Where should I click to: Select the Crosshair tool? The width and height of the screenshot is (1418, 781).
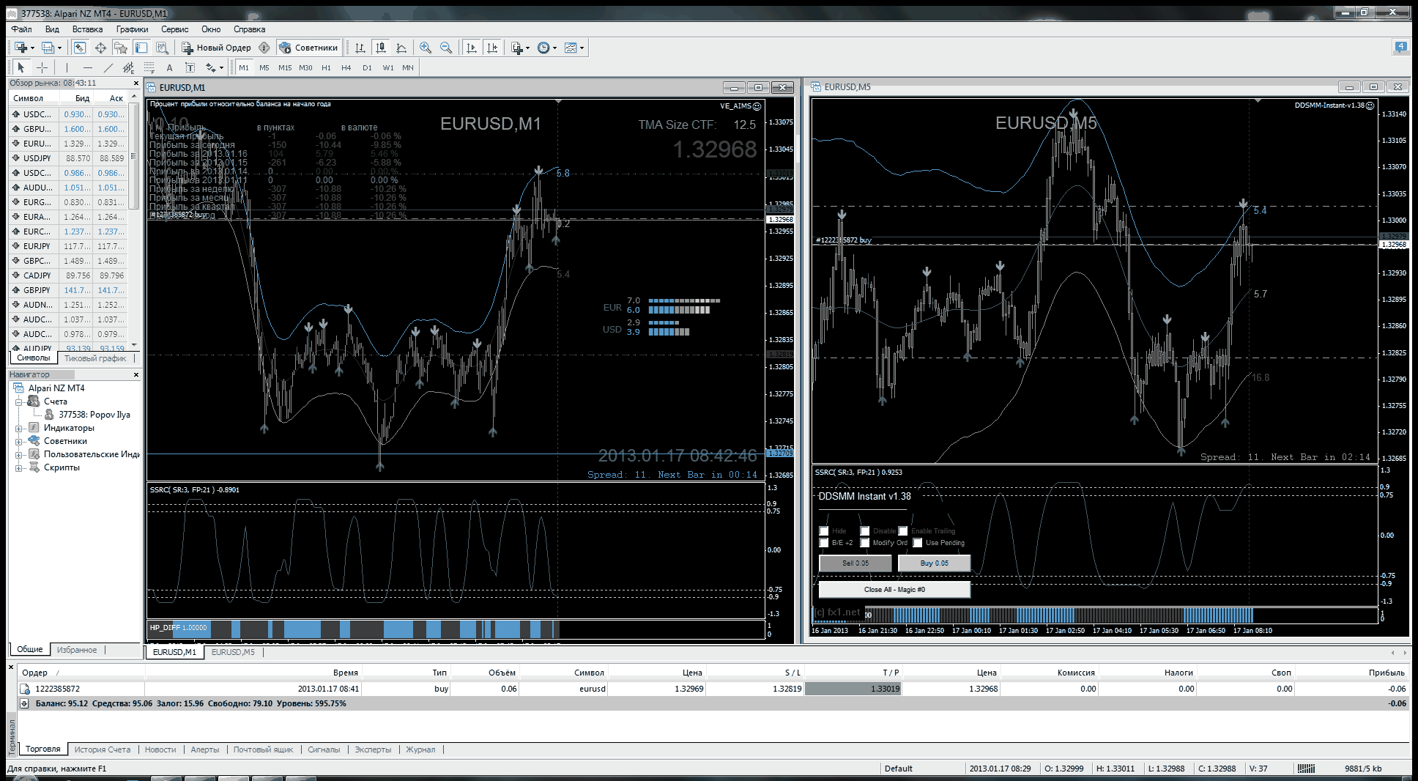[42, 67]
